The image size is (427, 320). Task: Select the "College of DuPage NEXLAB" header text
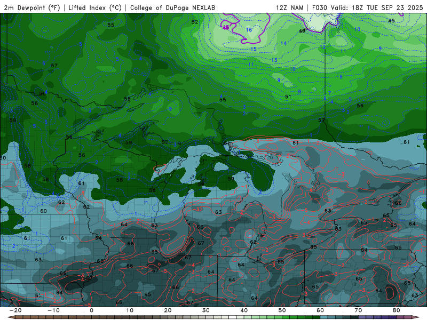tap(172, 7)
